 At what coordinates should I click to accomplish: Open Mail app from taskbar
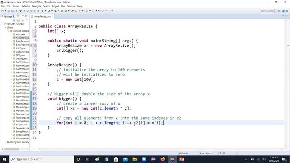click(126, 159)
